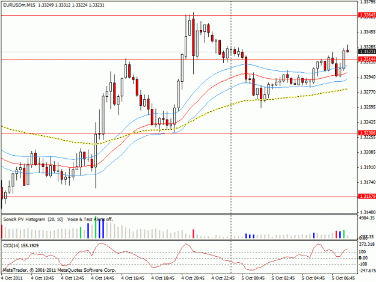Click the 1.33455 price scale value

click(x=368, y=32)
